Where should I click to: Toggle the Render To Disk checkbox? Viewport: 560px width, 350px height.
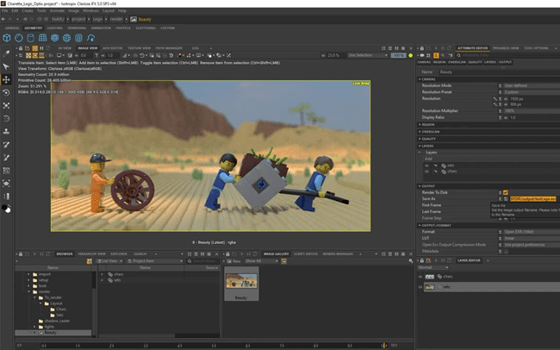(x=506, y=192)
